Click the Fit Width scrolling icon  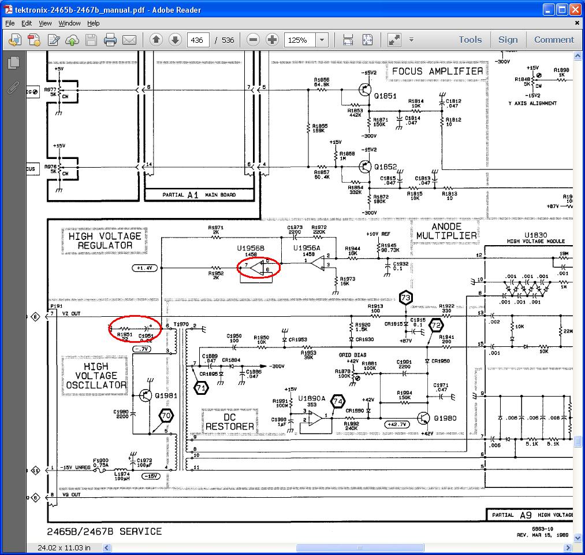point(348,39)
